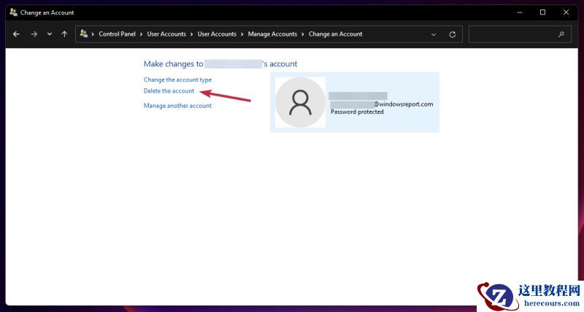Open the Manage Accounts breadcrumb
Screen dimensions: 584x312
pos(272,34)
